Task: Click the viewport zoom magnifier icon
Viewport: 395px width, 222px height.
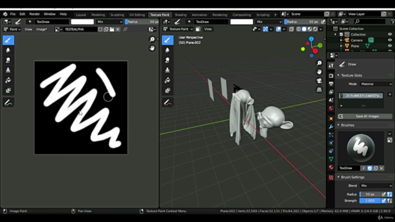Action: point(319,63)
